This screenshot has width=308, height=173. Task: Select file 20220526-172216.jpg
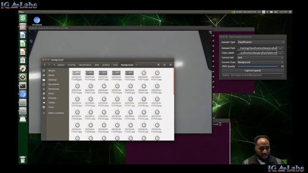(x=77, y=89)
